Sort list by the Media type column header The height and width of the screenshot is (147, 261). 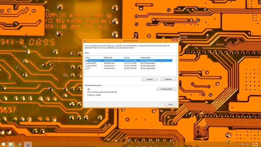tap(108, 58)
